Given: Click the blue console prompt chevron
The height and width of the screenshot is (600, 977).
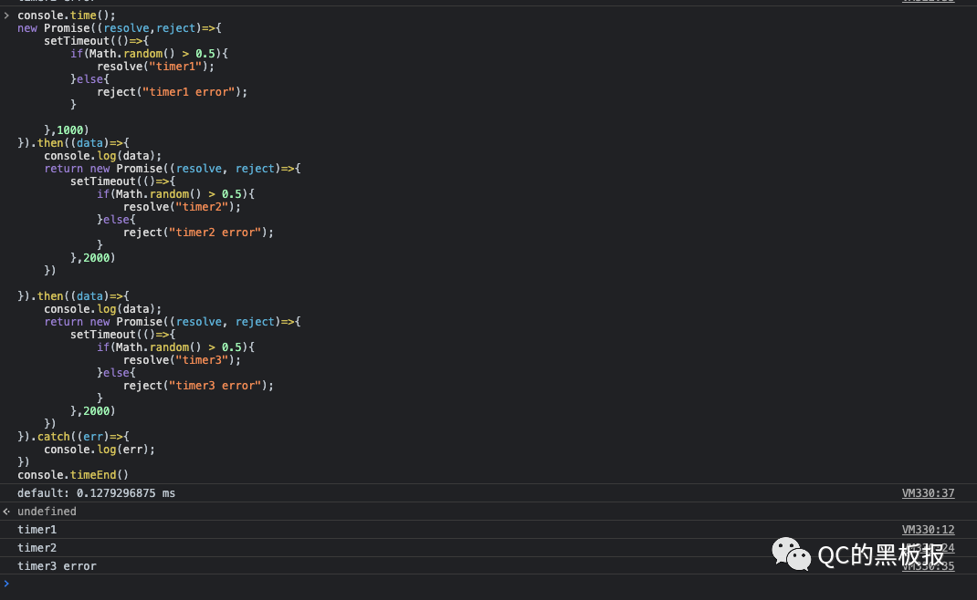Looking at the screenshot, I should coord(6,584).
